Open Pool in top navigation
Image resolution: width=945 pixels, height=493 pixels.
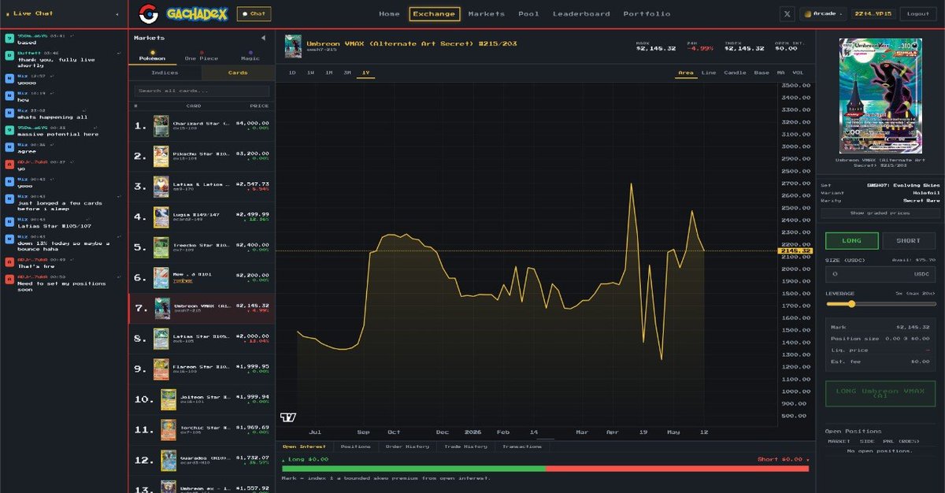click(x=528, y=14)
